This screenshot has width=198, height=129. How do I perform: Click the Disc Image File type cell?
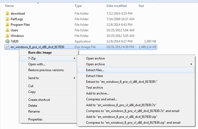85,47
